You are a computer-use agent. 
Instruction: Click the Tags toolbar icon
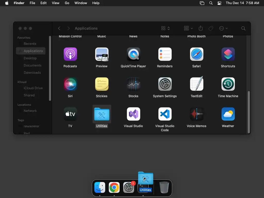coord(211,28)
